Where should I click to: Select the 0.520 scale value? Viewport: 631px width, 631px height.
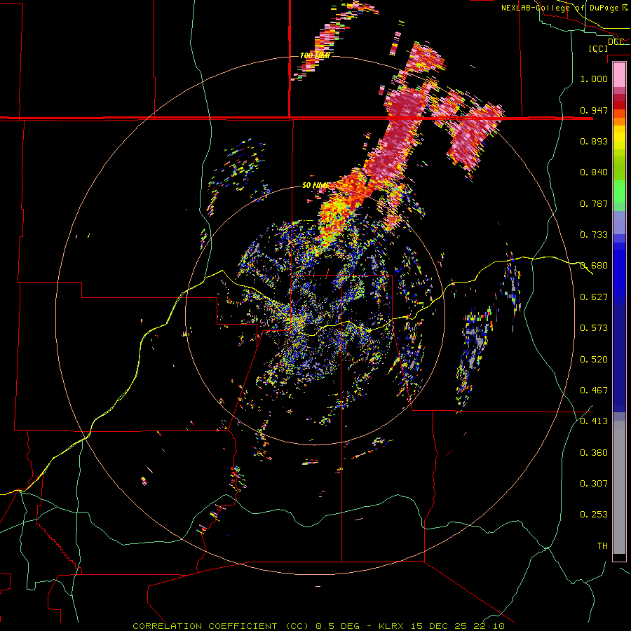click(594, 360)
